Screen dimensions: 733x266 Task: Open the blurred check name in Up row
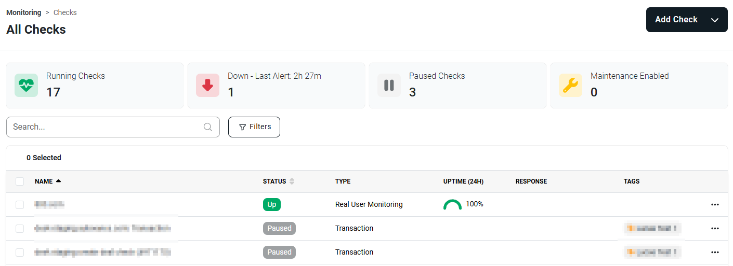49,205
